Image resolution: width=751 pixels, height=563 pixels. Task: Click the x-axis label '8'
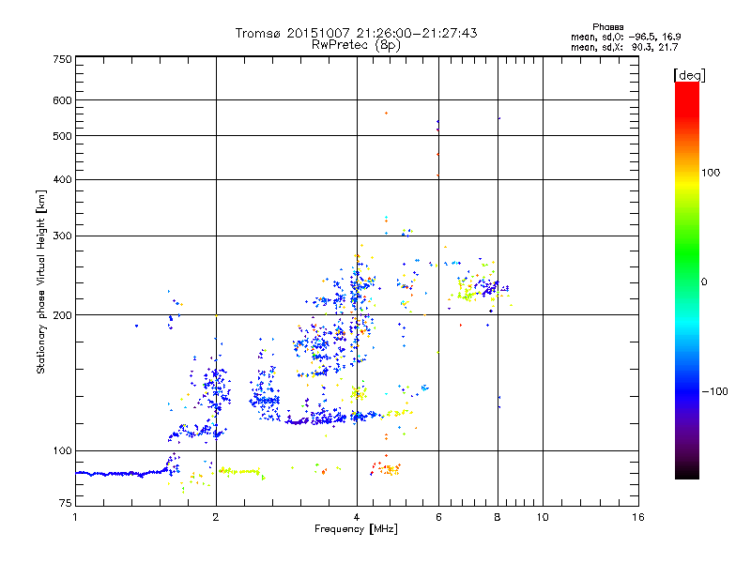pyautogui.click(x=498, y=517)
